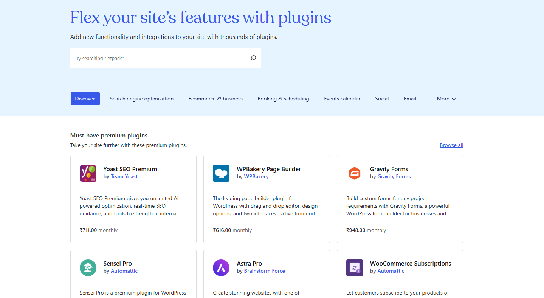This screenshot has width=544, height=298.
Task: Open the Gravity Forms plugin title
Action: point(389,169)
